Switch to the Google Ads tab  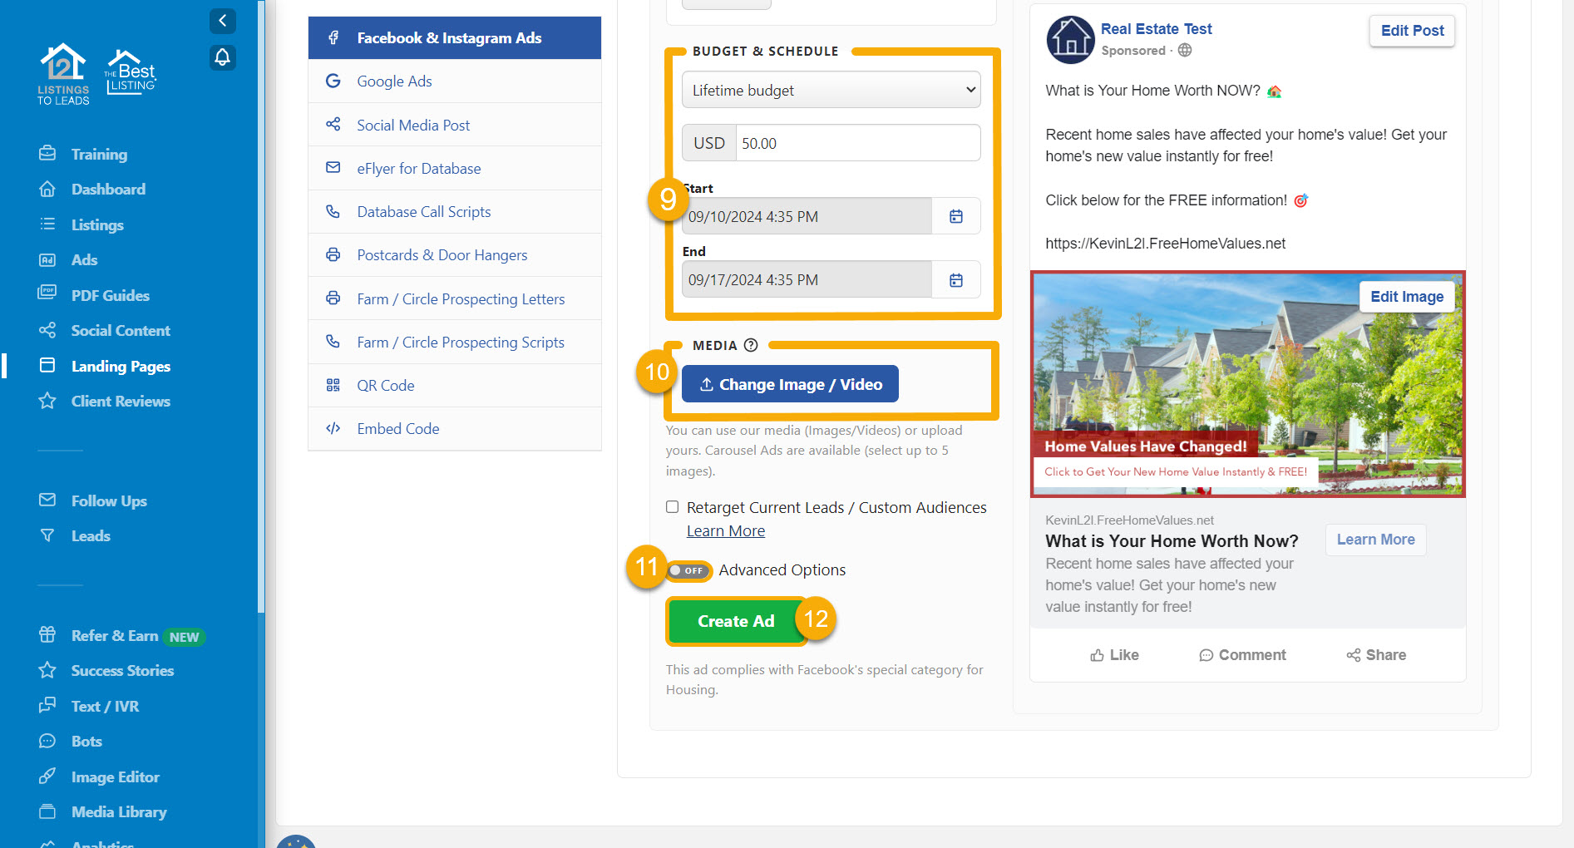pos(393,81)
